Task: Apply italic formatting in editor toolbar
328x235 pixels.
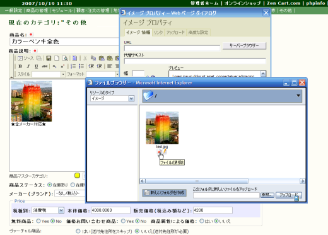Action: pos(28,66)
